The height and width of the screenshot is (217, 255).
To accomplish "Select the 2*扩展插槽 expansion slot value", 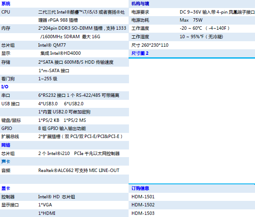I will (x=80, y=136).
